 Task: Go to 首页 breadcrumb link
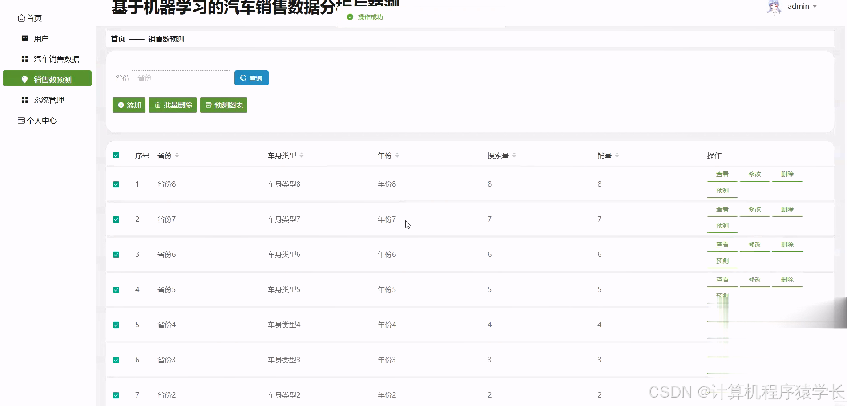coord(117,39)
